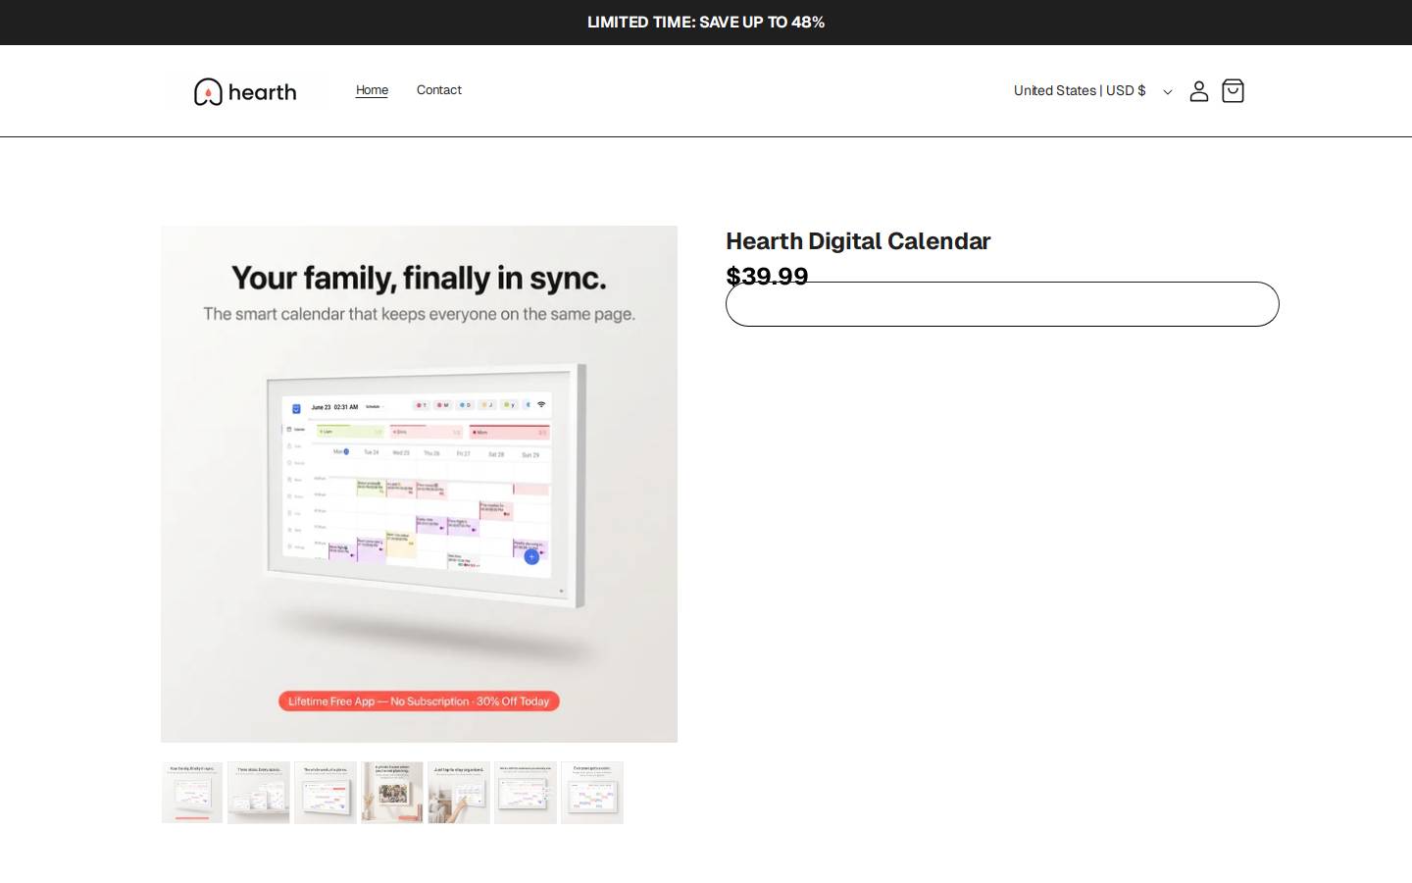The height and width of the screenshot is (883, 1412).
Task: Open the Contact menu item
Action: coord(438,90)
